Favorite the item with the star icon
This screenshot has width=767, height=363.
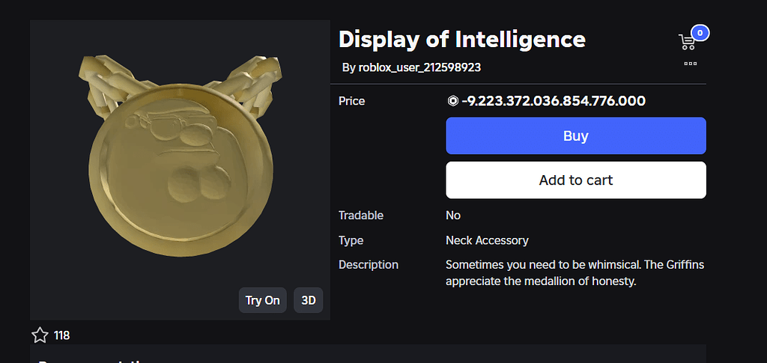click(x=40, y=335)
